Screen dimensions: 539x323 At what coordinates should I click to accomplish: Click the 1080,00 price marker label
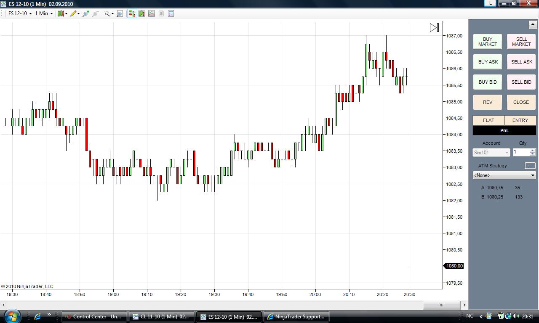pos(454,266)
